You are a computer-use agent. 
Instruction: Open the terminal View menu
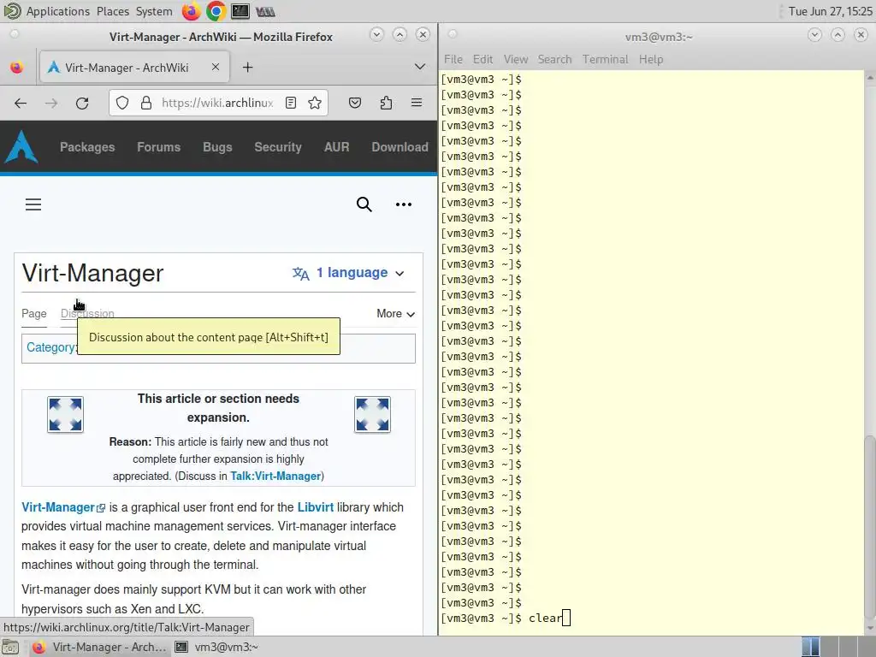point(516,59)
